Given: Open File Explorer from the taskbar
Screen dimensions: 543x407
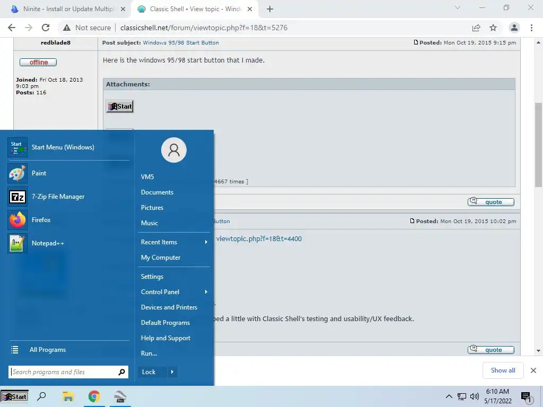Looking at the screenshot, I should [68, 396].
